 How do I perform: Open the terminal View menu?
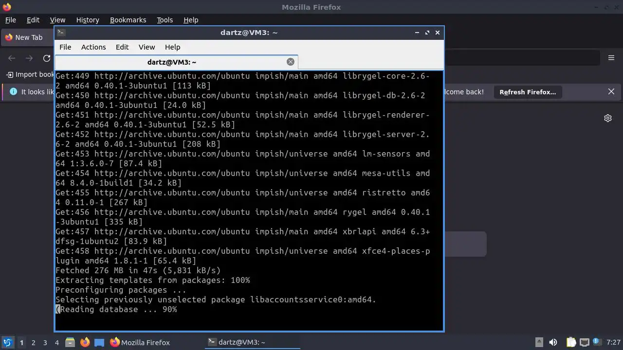(x=147, y=47)
